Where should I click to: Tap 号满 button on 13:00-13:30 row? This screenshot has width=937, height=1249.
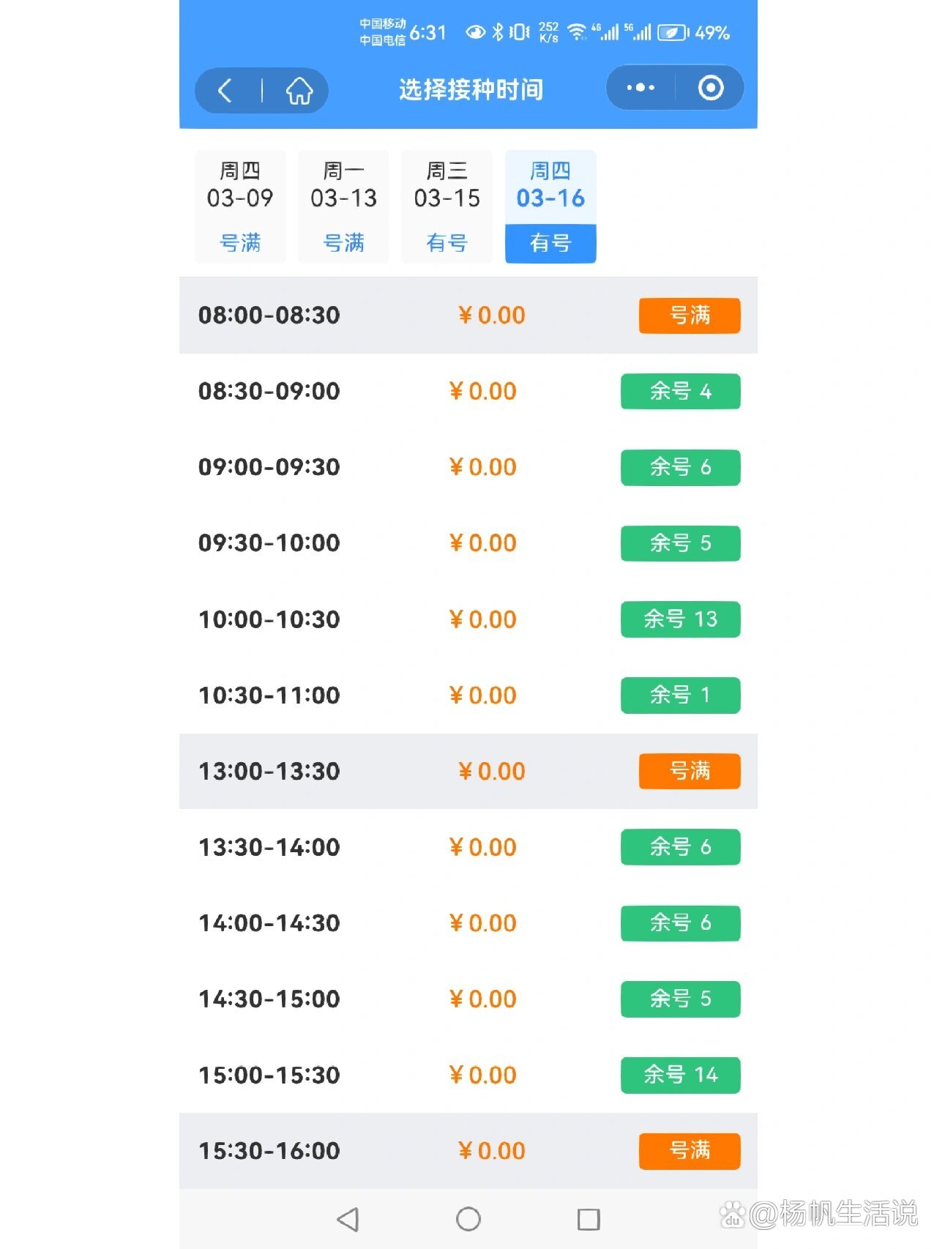(689, 771)
